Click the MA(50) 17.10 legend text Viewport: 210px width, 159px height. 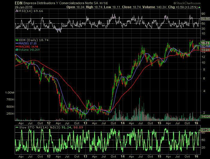click(x=28, y=43)
